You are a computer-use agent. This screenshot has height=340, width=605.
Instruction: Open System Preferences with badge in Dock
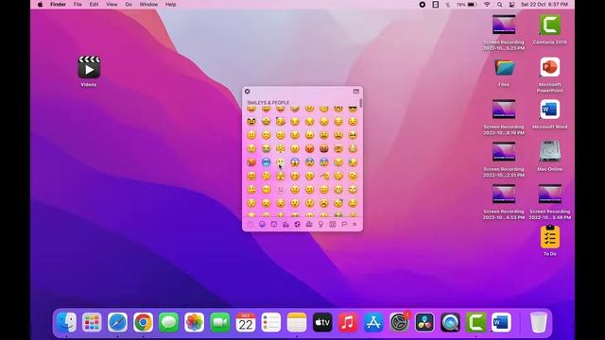coord(399,322)
